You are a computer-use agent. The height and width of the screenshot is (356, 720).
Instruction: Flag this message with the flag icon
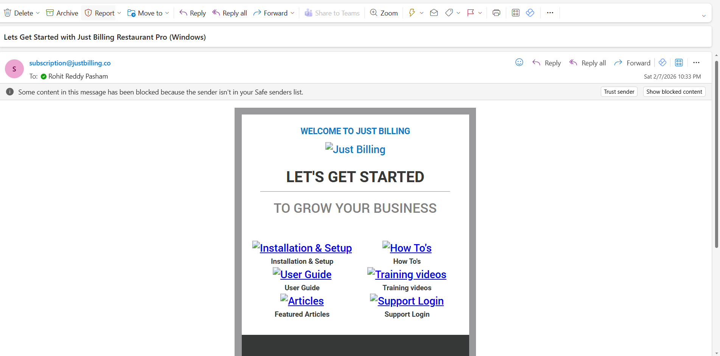(x=470, y=13)
